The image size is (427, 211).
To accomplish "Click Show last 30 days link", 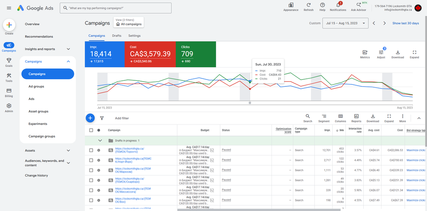I will pyautogui.click(x=406, y=23).
